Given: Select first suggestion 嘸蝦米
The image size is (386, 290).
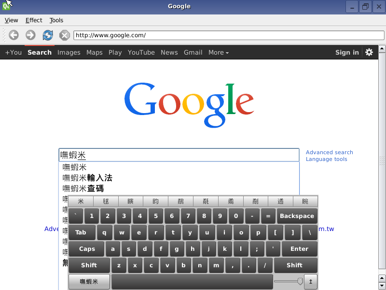Looking at the screenshot, I should click(74, 167).
